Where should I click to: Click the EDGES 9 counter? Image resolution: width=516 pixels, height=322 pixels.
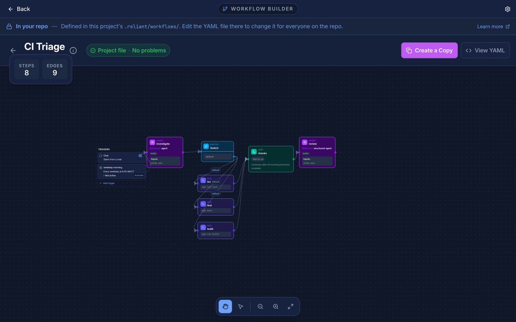click(55, 69)
